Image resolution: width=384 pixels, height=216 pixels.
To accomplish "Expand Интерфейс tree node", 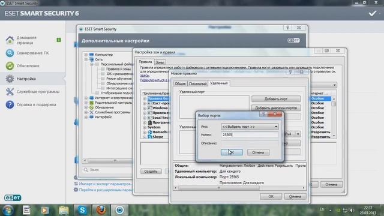I will (86, 117).
